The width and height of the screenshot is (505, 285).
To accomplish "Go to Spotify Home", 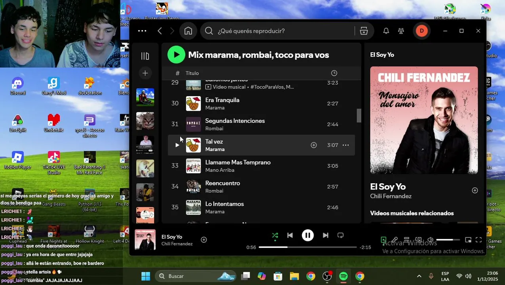I will (188, 31).
